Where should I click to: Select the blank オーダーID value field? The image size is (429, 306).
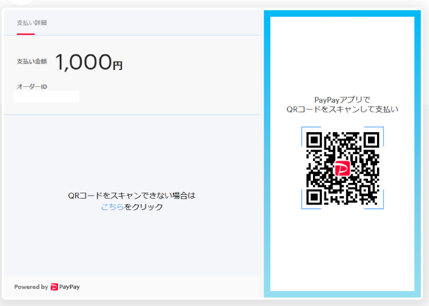pos(47,97)
